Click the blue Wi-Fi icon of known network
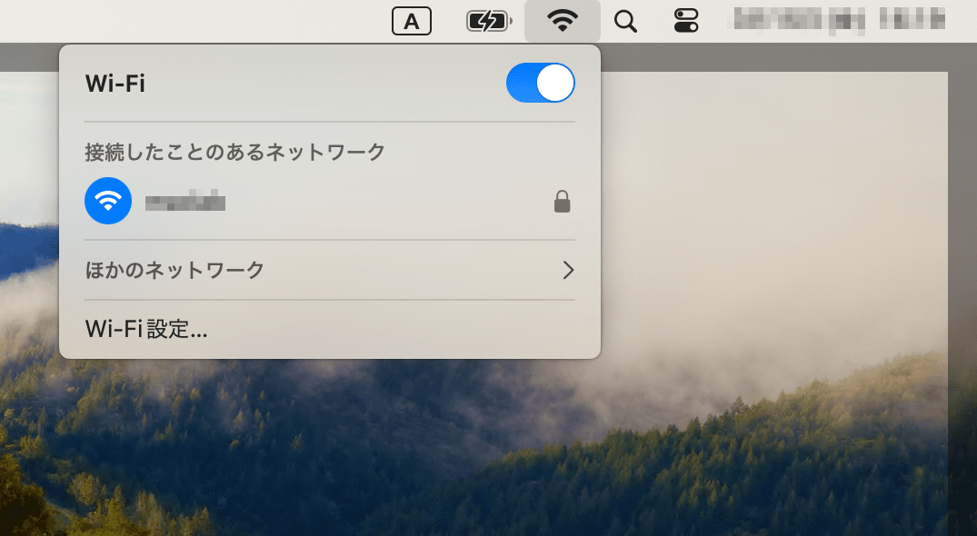The height and width of the screenshot is (536, 977). click(108, 201)
